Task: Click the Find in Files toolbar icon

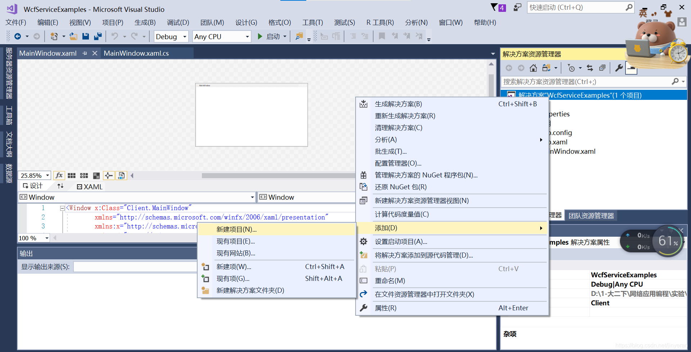Action: 299,36
